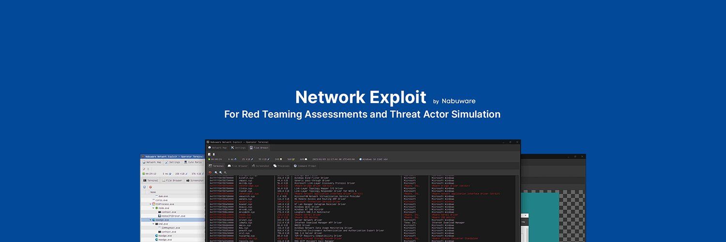Open File Browser tab in left window
The height and width of the screenshot is (242, 726).
[172, 181]
